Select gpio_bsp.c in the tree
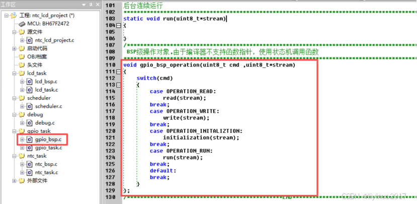Screen dimensions: 417x204 (48, 139)
